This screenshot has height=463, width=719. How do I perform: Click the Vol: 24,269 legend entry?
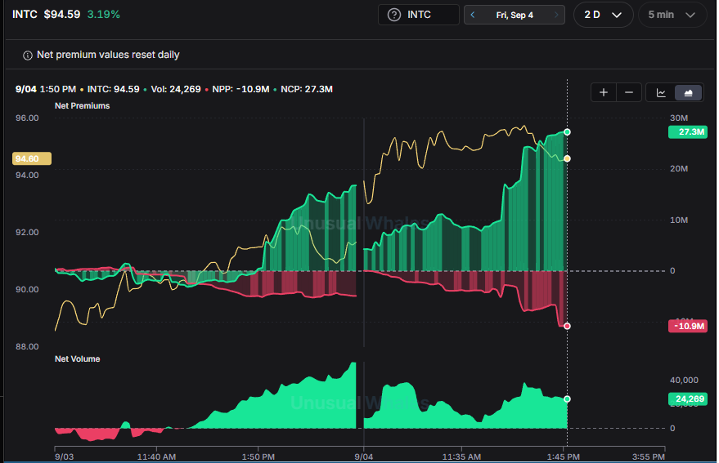pyautogui.click(x=176, y=89)
